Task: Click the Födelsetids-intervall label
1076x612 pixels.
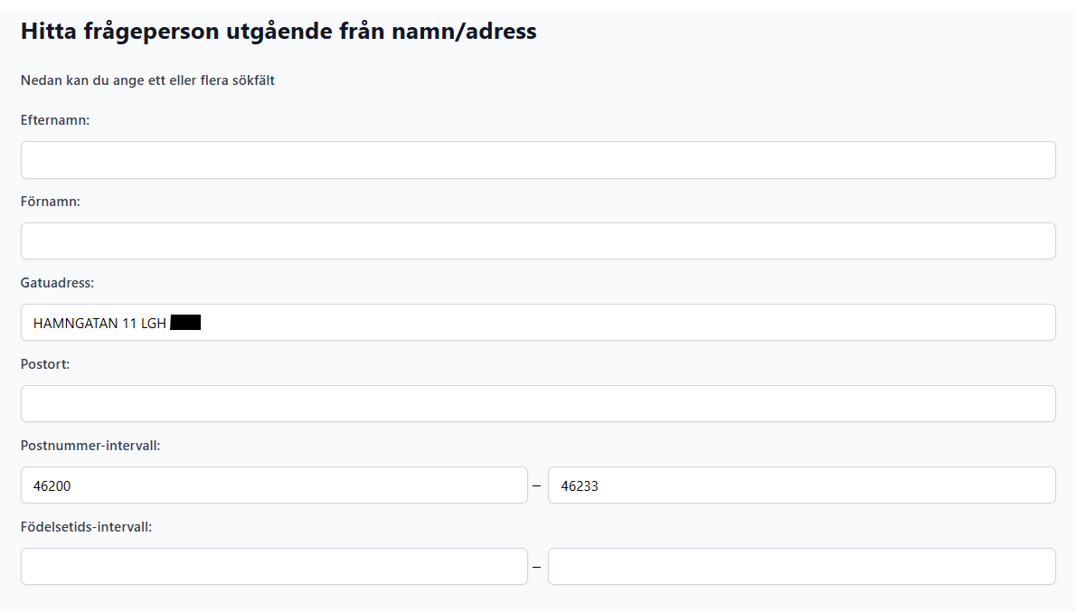Action: point(86,527)
